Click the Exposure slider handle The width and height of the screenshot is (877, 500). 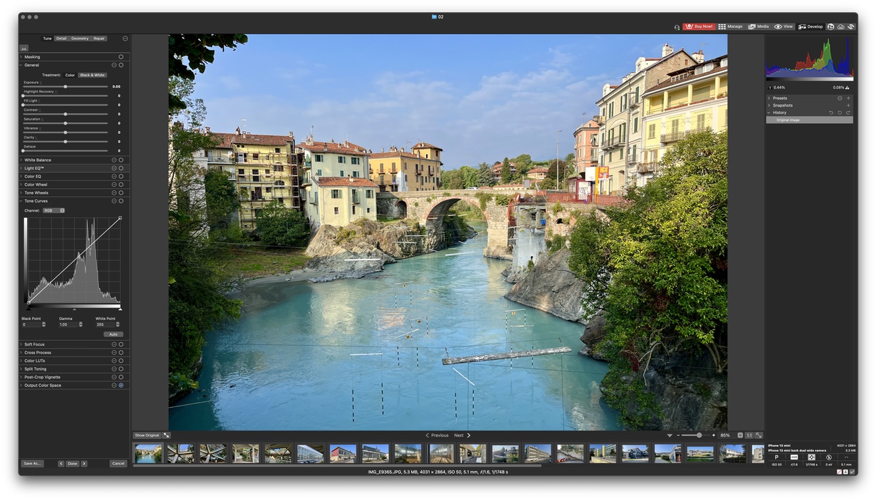click(65, 87)
